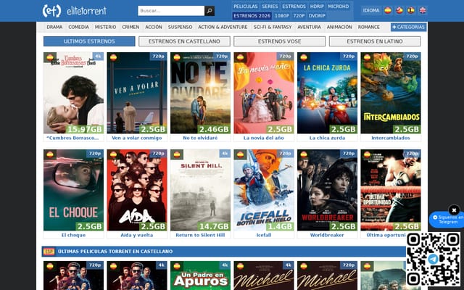Browse the ACTION & ADVENTURE genre
This screenshot has width=464, height=290.
click(x=223, y=27)
